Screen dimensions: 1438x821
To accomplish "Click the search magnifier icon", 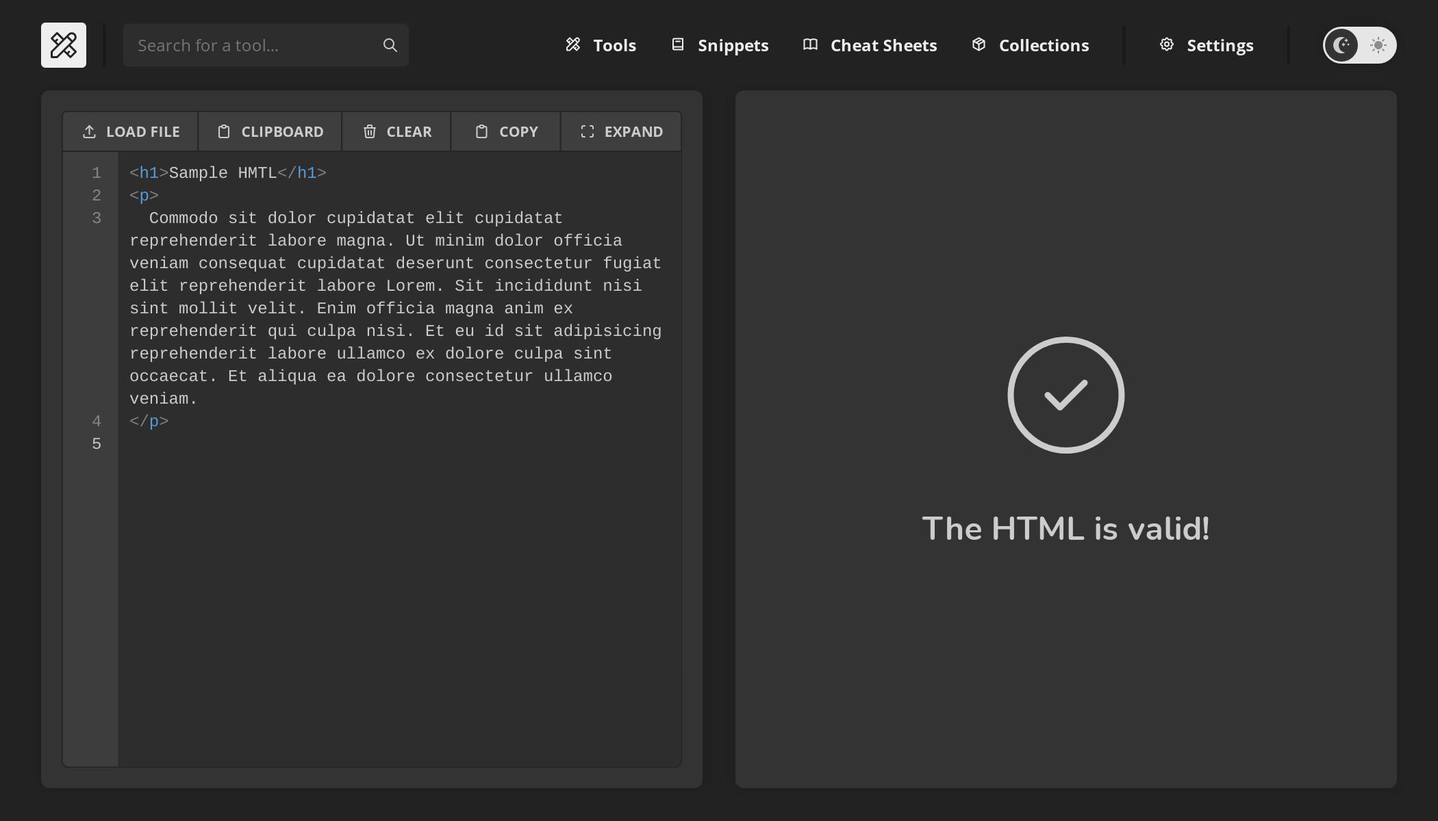I will [390, 45].
